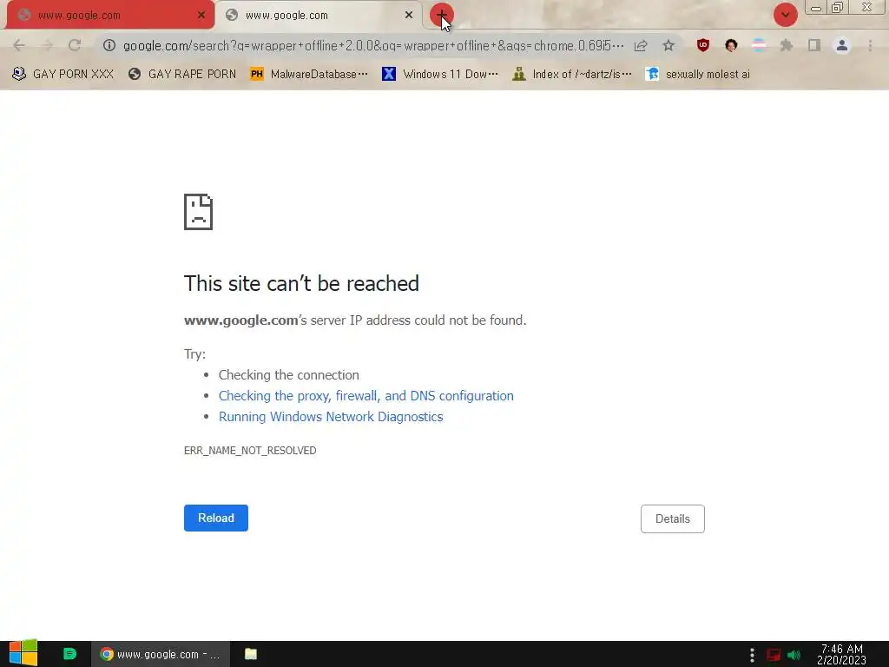This screenshot has width=889, height=667.
Task: Open the striped flag extension icon
Action: tap(759, 45)
